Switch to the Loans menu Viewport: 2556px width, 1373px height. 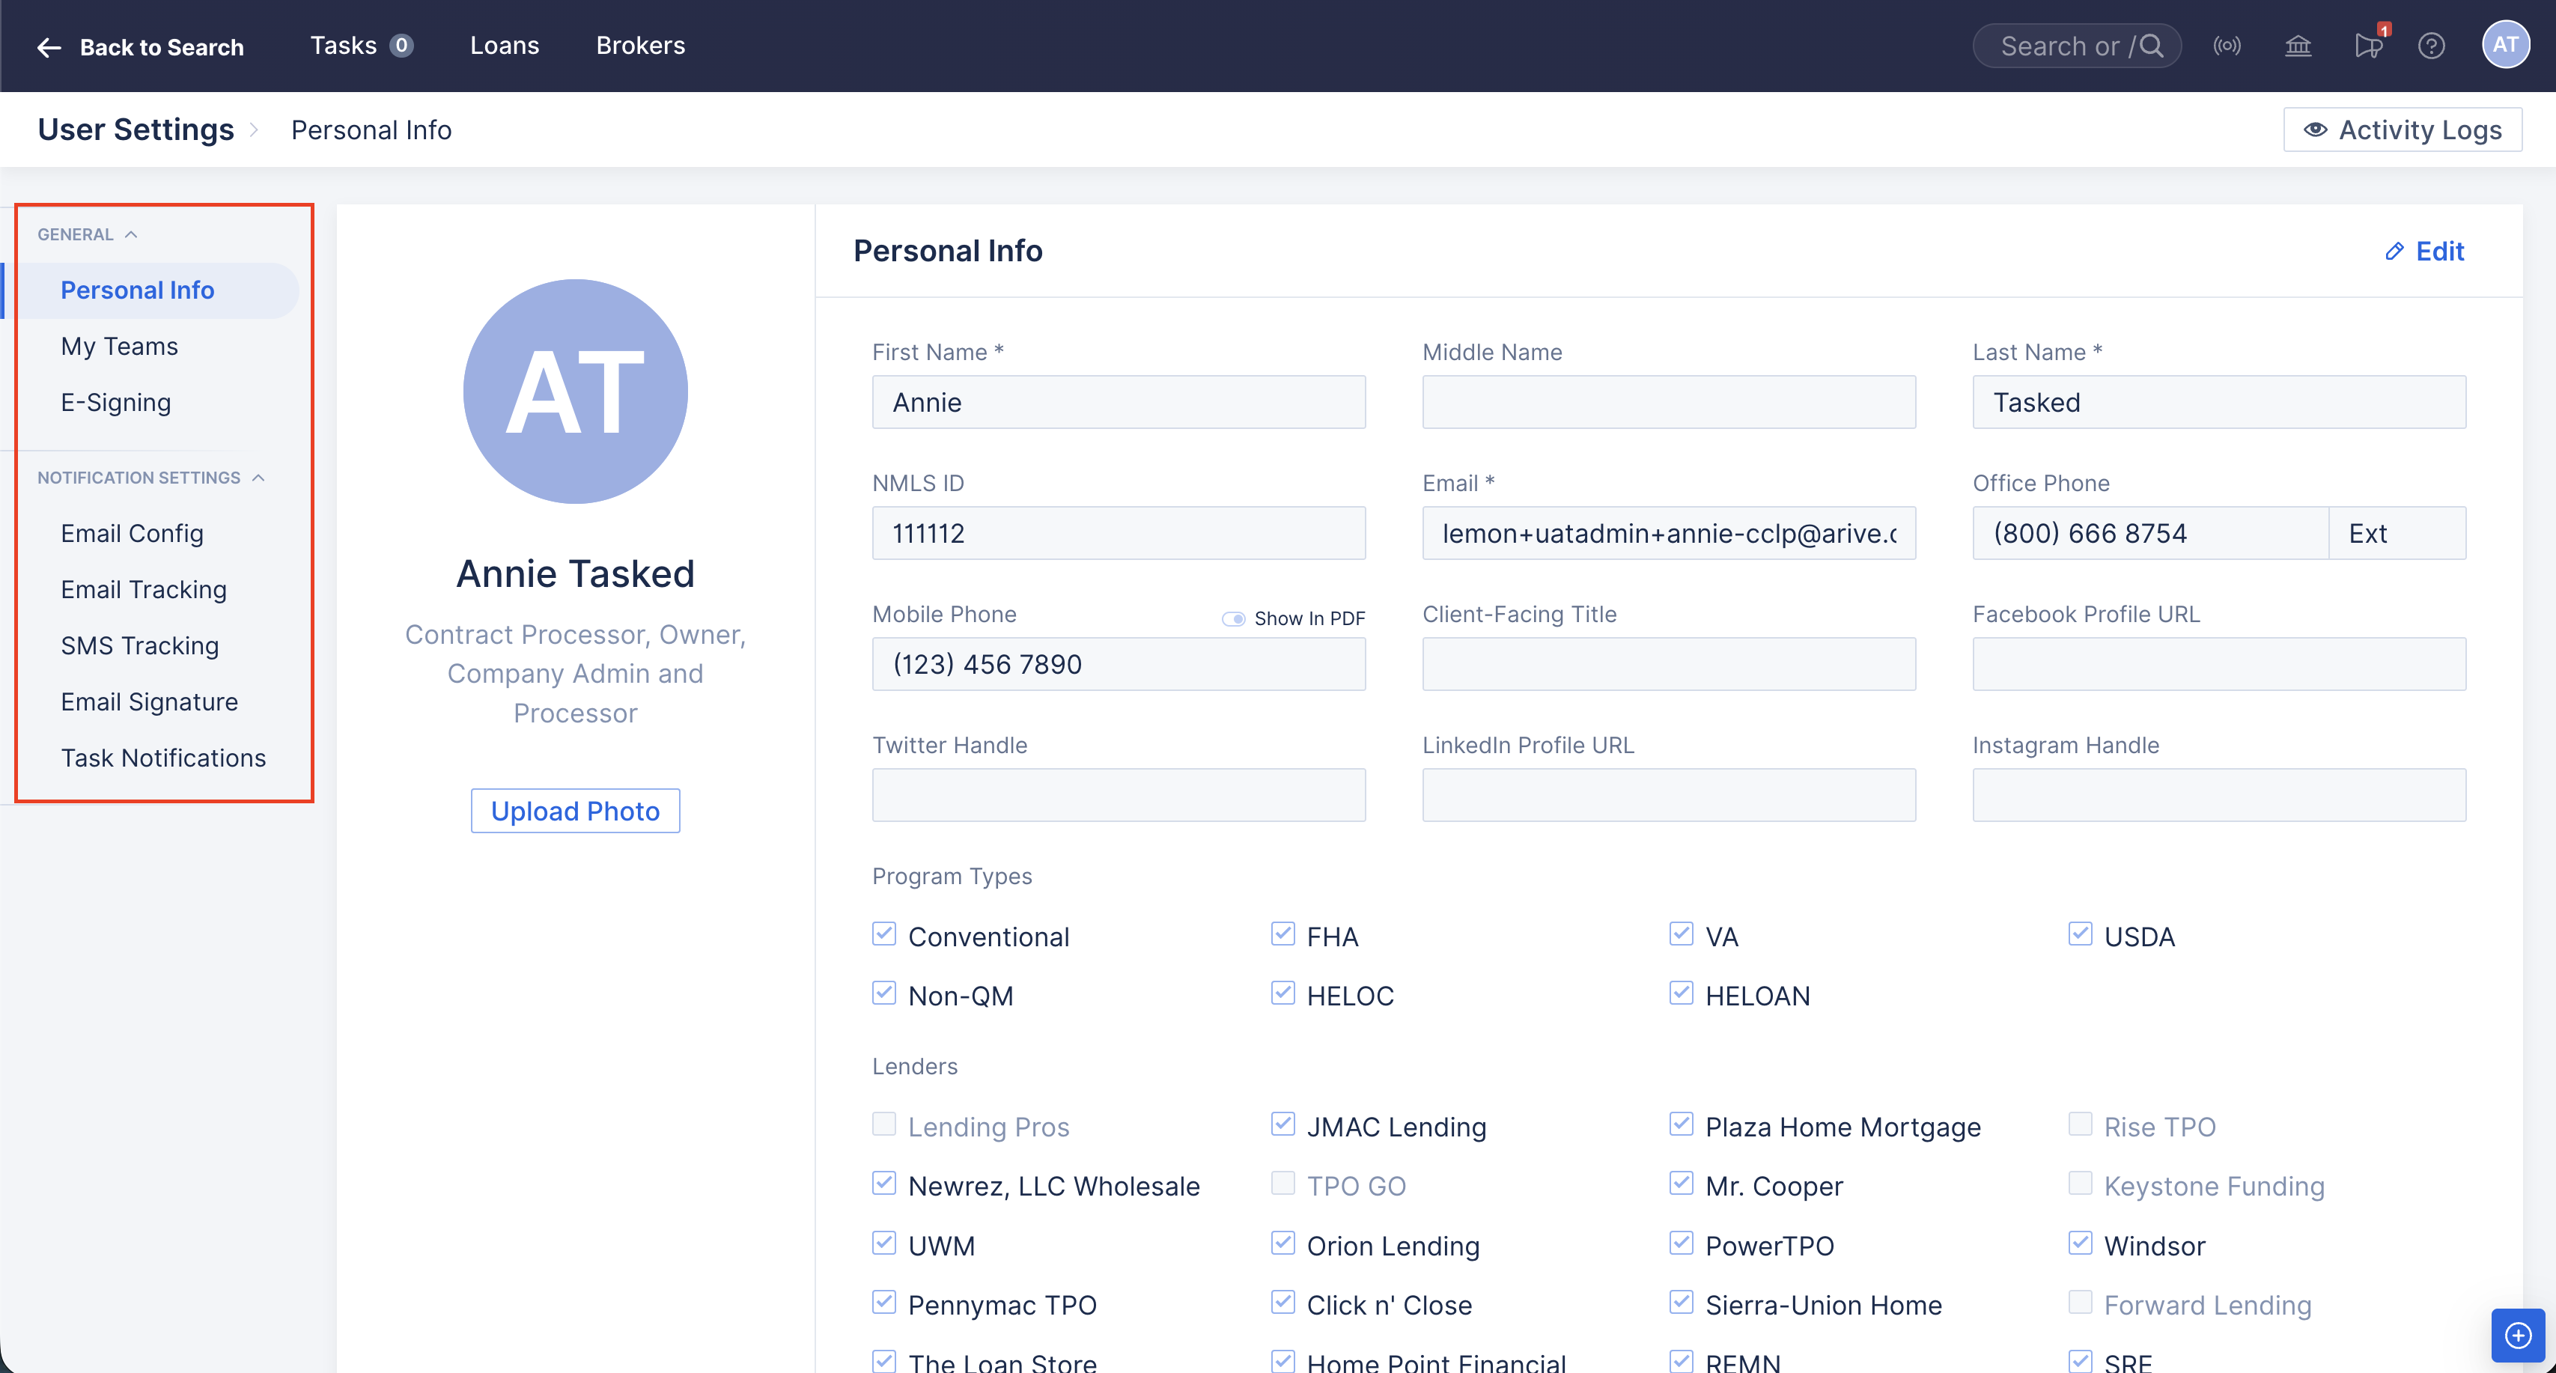click(505, 45)
